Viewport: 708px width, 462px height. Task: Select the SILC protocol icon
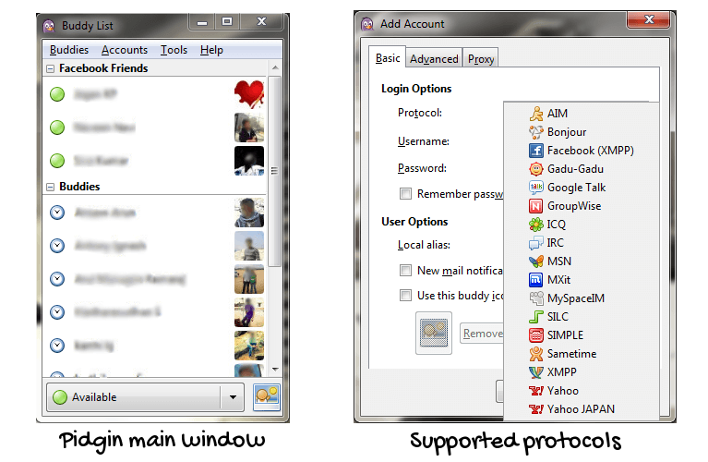coord(536,317)
